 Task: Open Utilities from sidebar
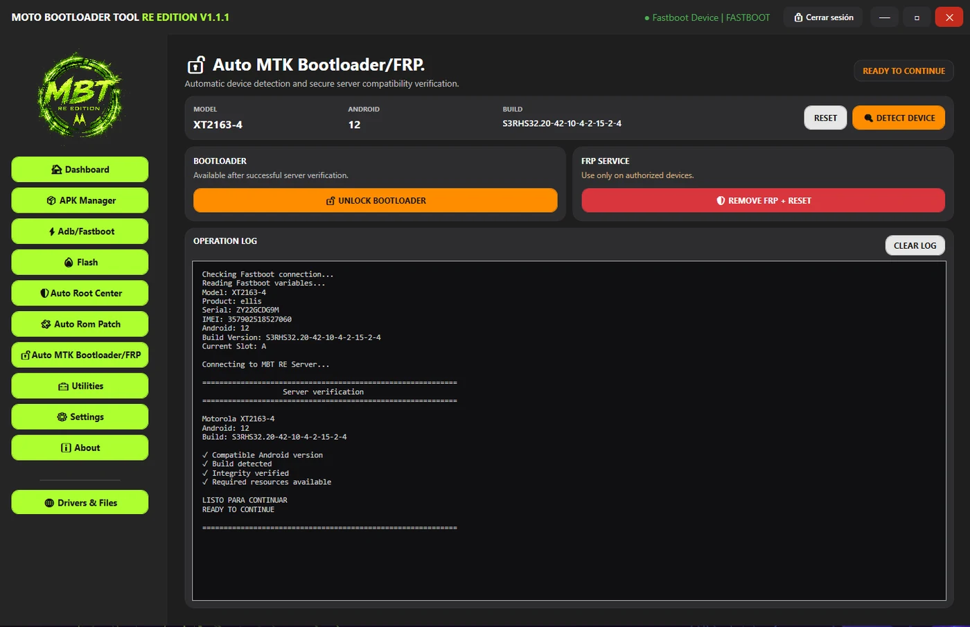coord(80,386)
